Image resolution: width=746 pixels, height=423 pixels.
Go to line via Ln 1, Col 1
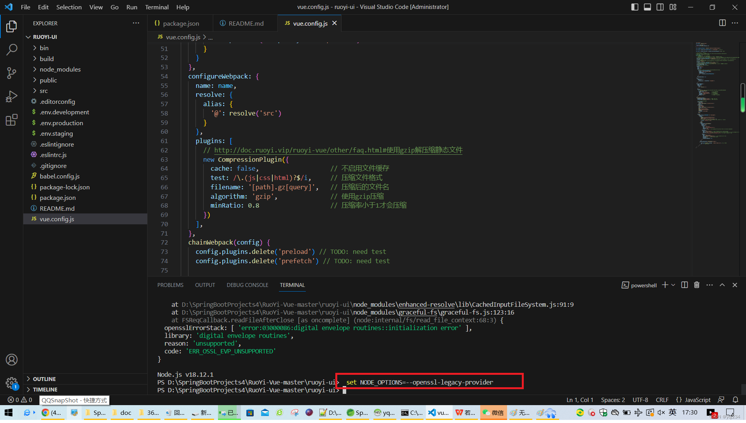[580, 400]
